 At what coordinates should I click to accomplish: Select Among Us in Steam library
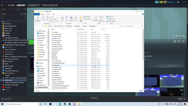click(x=8, y=24)
